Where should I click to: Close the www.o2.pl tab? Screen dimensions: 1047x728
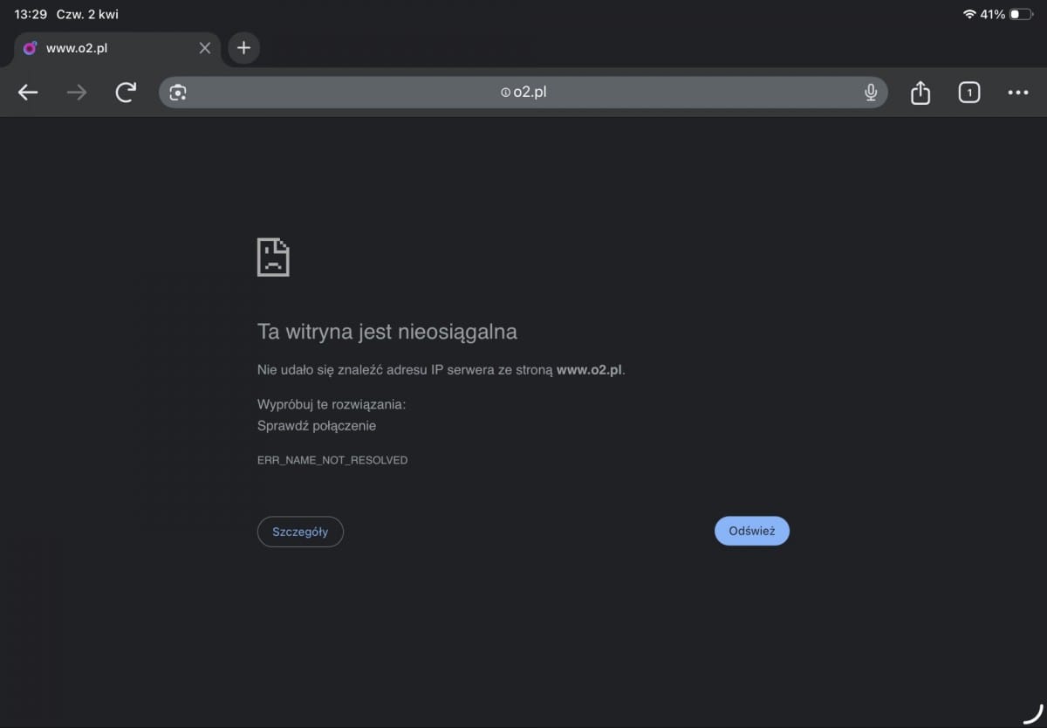(x=205, y=48)
